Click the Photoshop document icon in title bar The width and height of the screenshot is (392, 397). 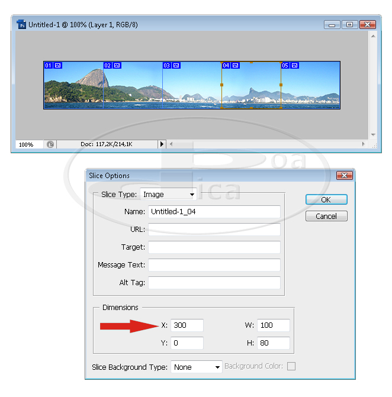[21, 25]
